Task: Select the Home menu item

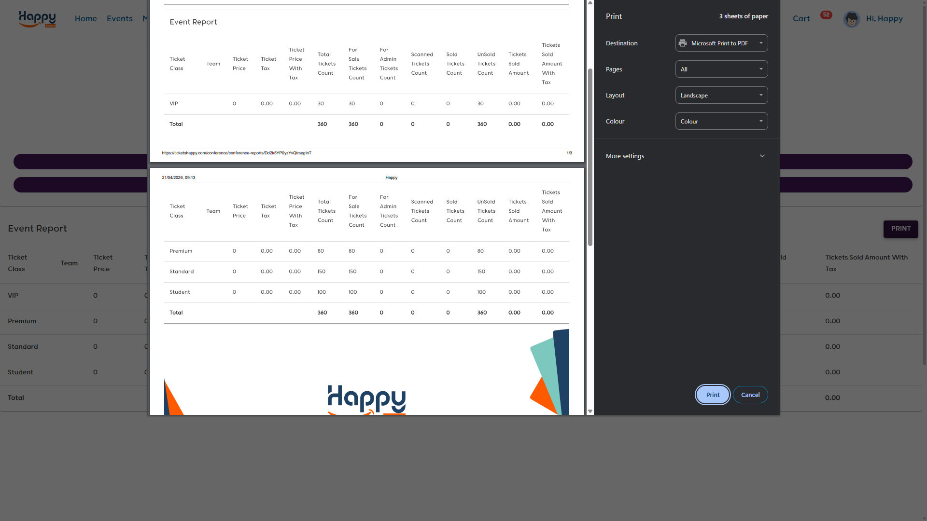Action: tap(85, 18)
